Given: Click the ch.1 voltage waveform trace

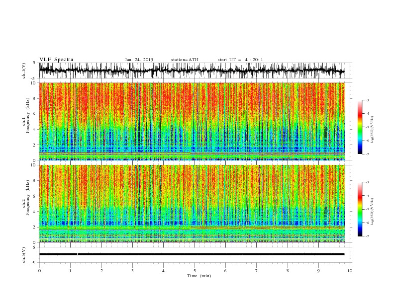Looking at the screenshot, I should (192, 71).
